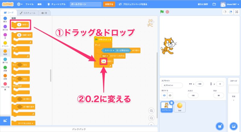This screenshot has height=132, width=241.
Task: Delete スプライト1 using trash icon
Action: point(171,103)
